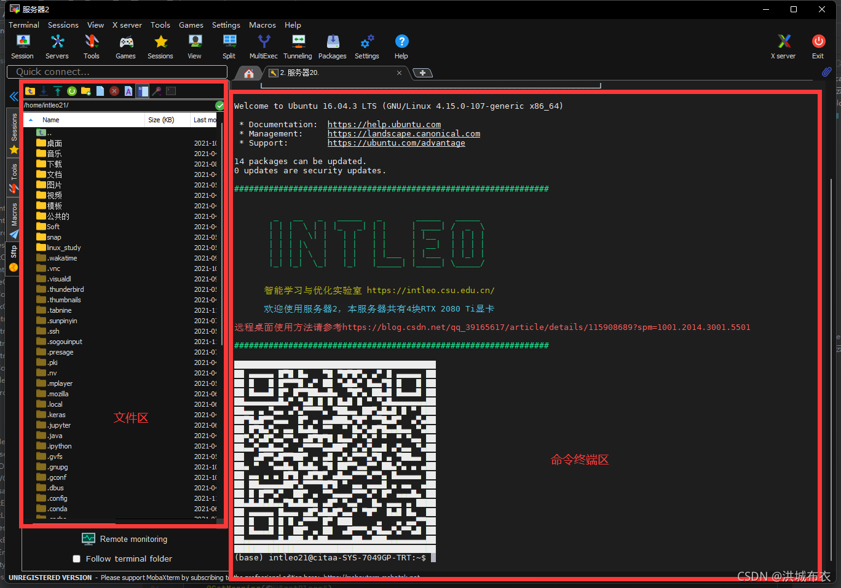Open terminal icon in SFTP toolbar
Image resolution: width=841 pixels, height=588 pixels.
171,91
